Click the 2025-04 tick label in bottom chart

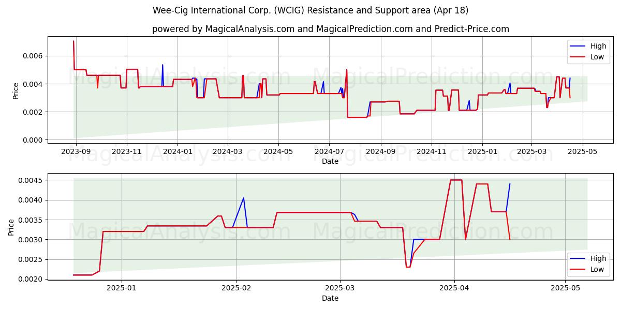[x=454, y=288]
